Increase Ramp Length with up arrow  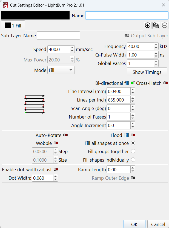133,168
